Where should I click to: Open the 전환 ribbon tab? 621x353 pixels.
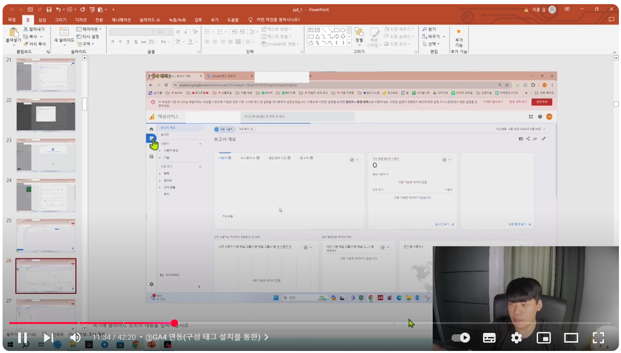point(99,20)
